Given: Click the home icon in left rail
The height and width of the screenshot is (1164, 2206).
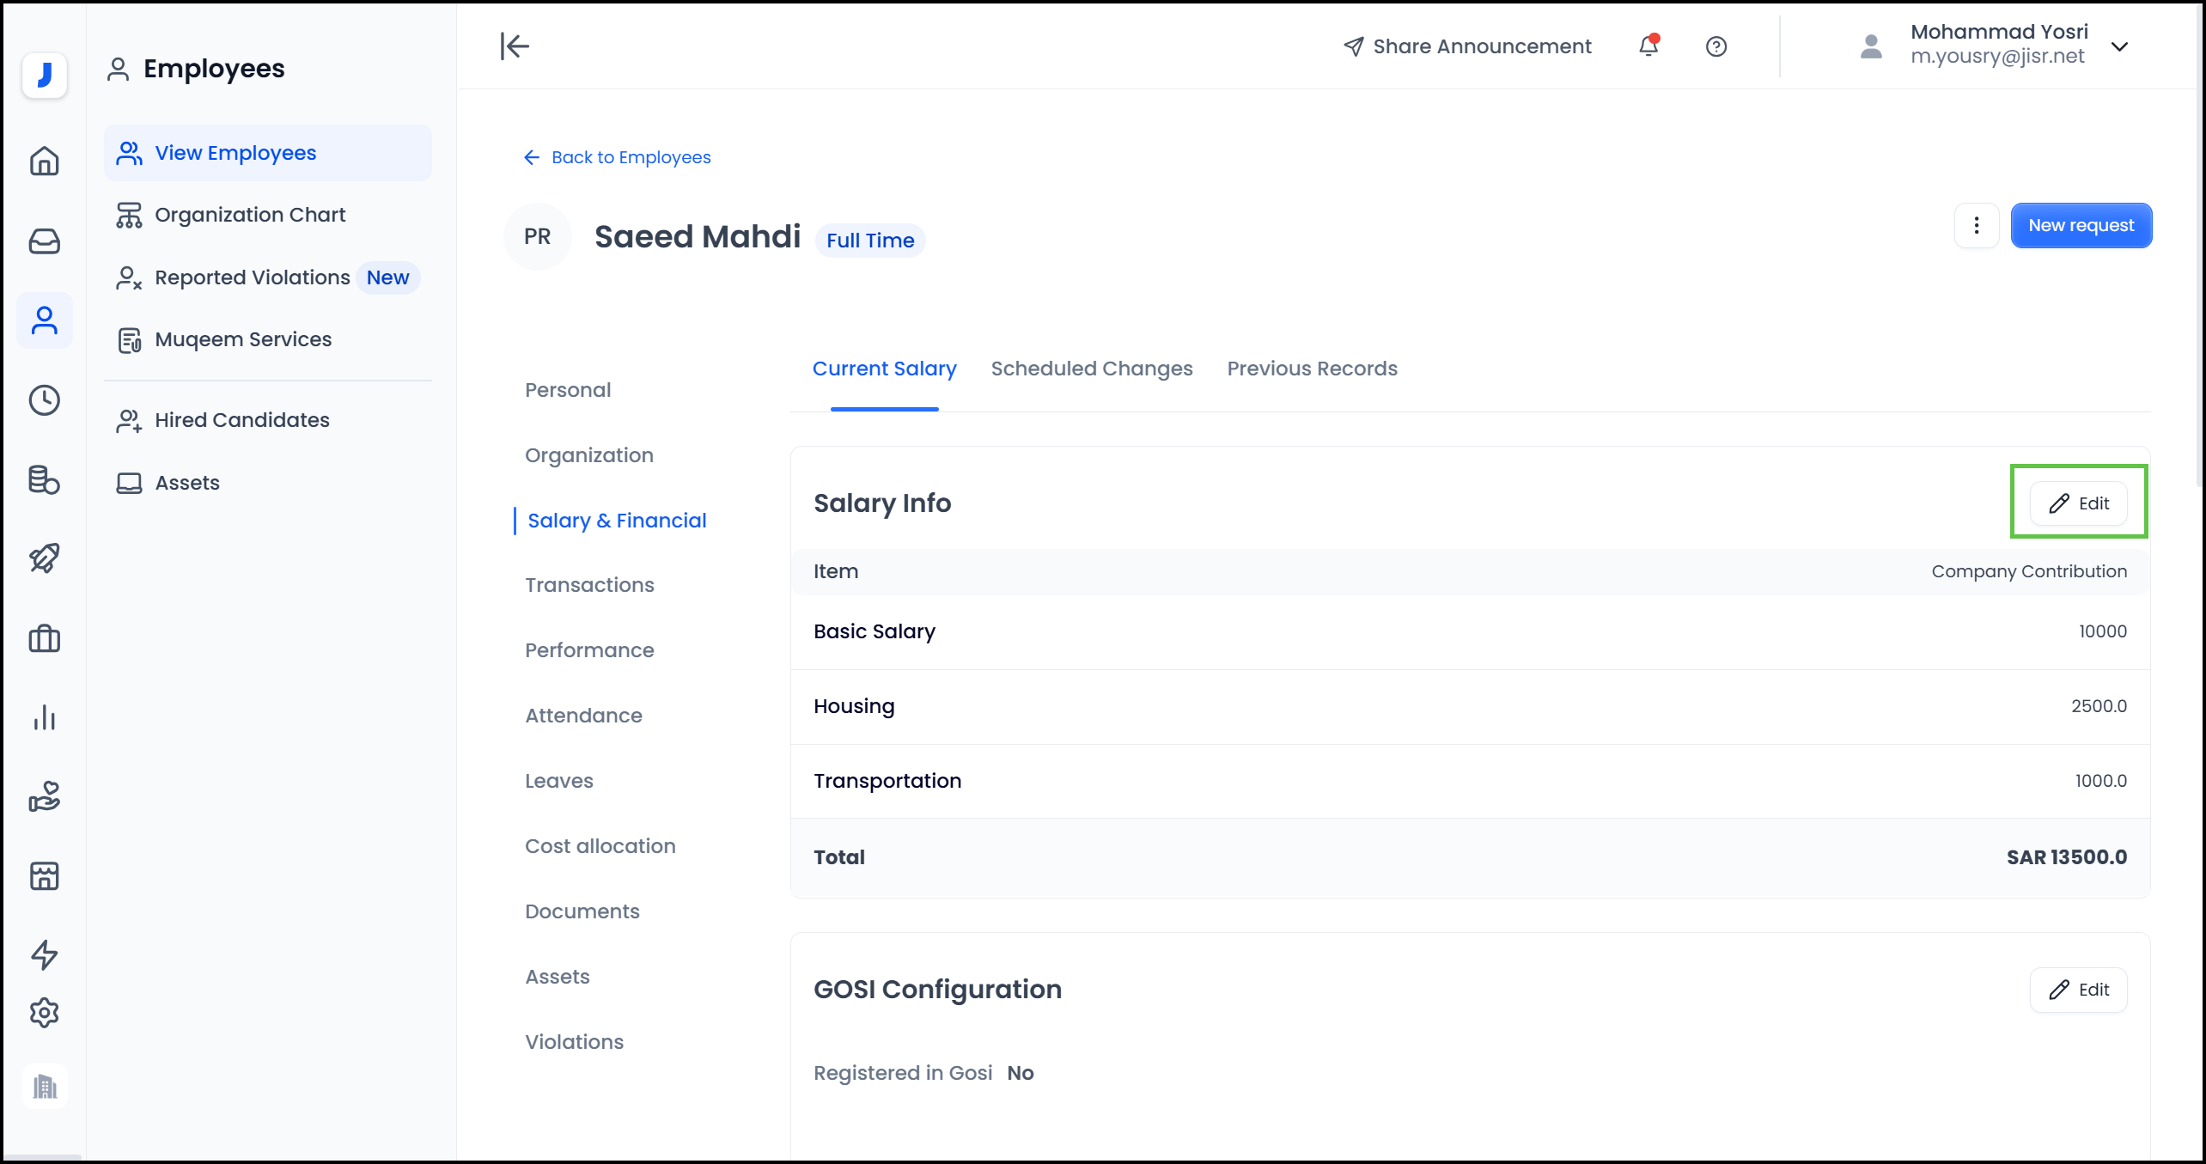Looking at the screenshot, I should click(45, 161).
